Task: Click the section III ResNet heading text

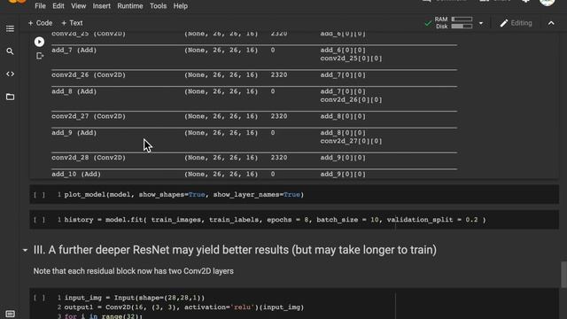Action: pyautogui.click(x=235, y=250)
